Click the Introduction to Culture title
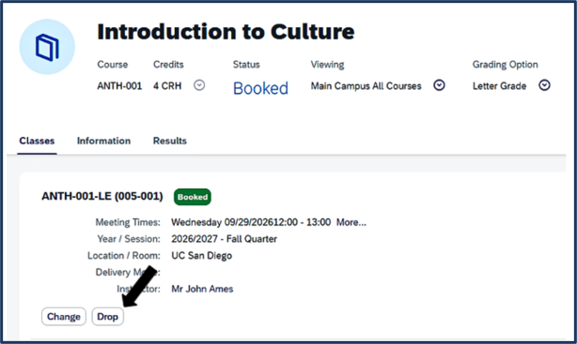577x344 pixels. (226, 32)
